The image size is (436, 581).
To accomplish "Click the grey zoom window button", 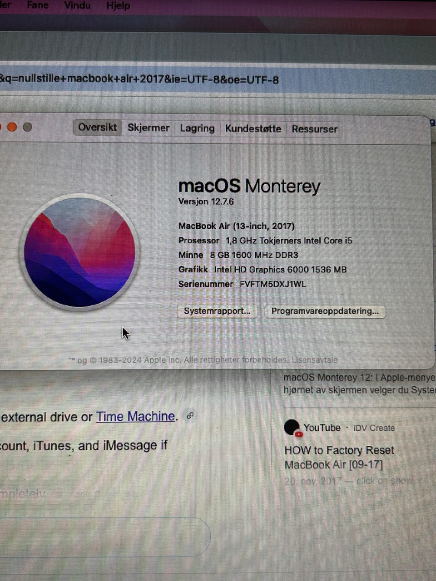I will (x=28, y=127).
